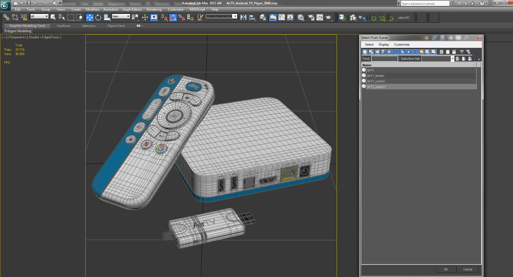513x277 pixels.
Task: Open the Schematic View icon
Action: 290,17
